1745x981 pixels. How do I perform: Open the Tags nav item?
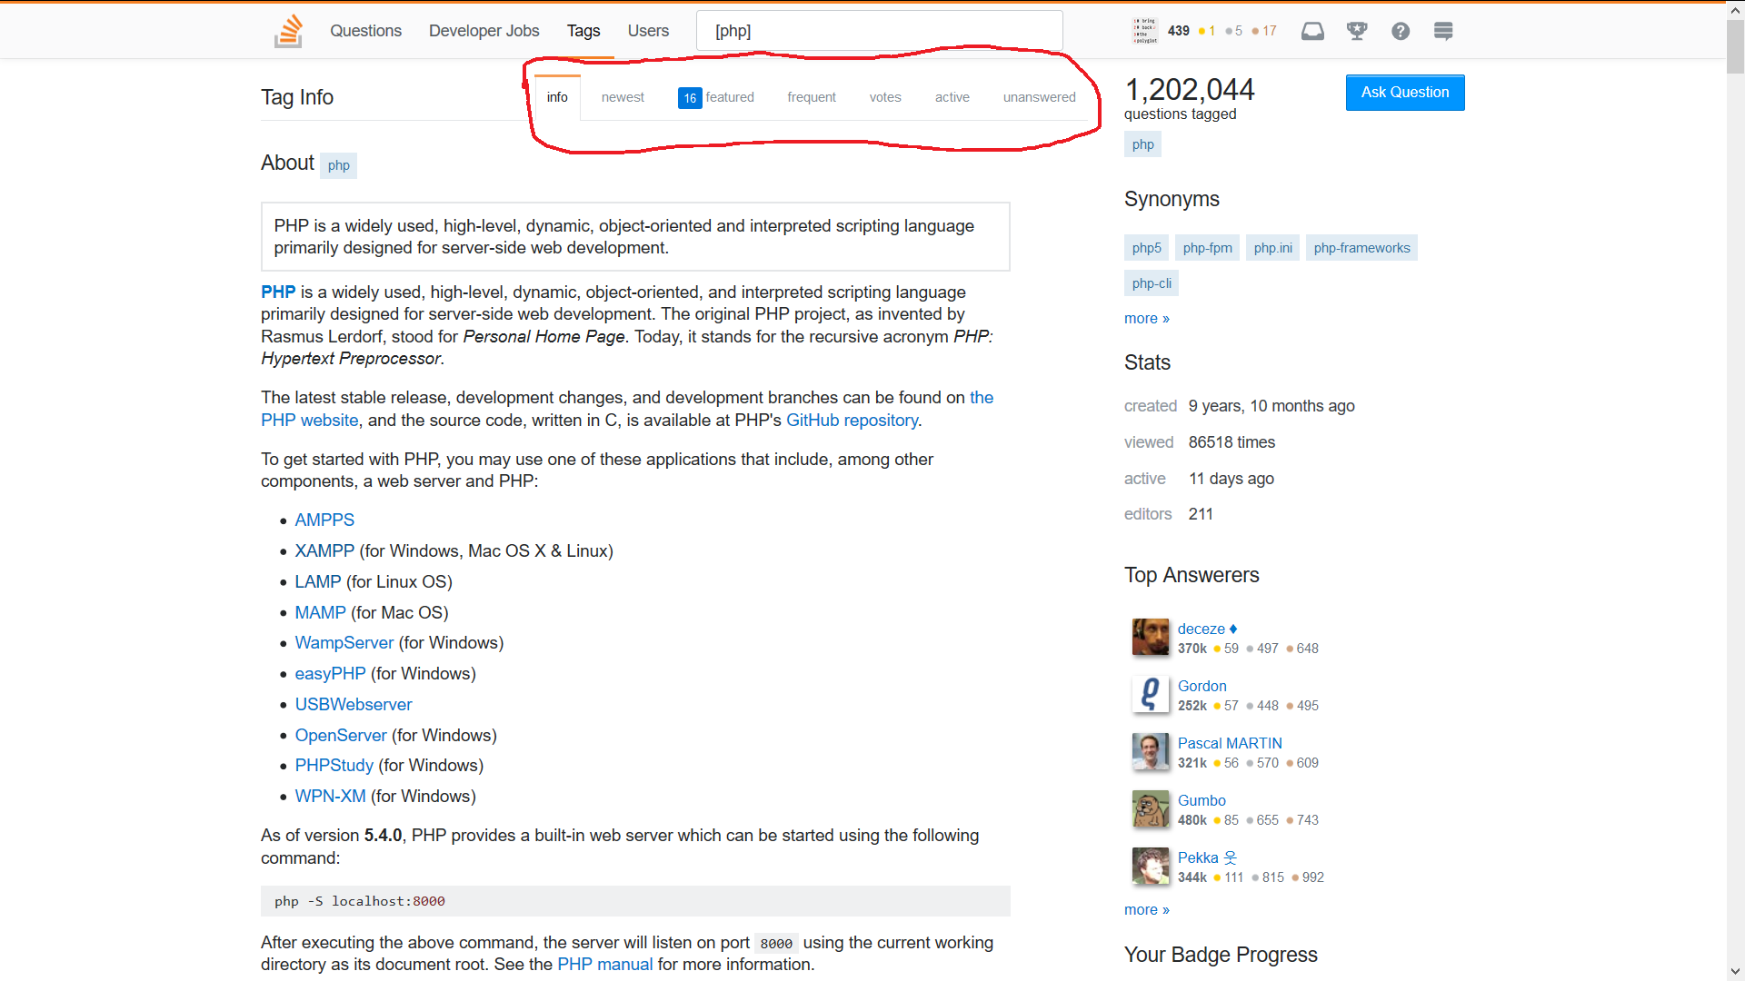click(x=583, y=31)
